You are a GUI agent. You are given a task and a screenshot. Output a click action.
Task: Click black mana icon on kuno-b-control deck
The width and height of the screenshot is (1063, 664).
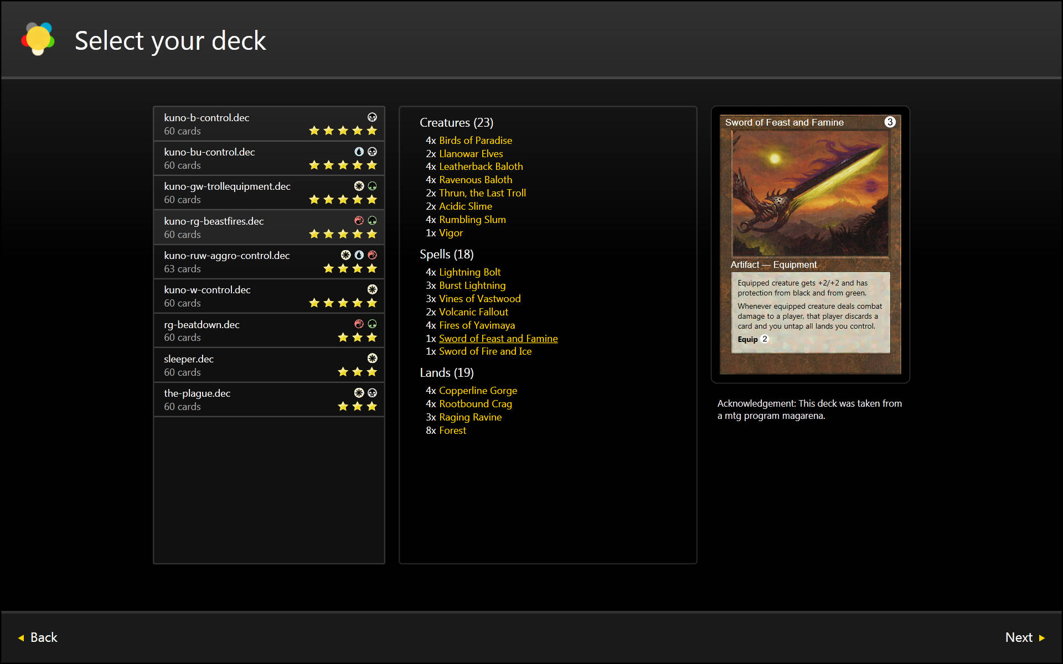click(372, 117)
